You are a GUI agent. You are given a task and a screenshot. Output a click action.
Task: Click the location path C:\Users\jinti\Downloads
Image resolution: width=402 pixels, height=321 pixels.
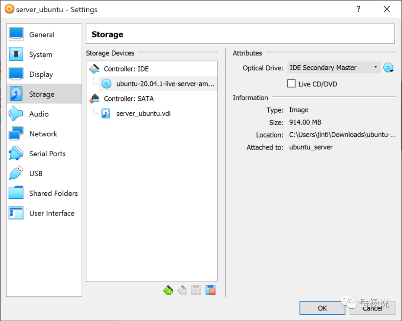click(342, 135)
